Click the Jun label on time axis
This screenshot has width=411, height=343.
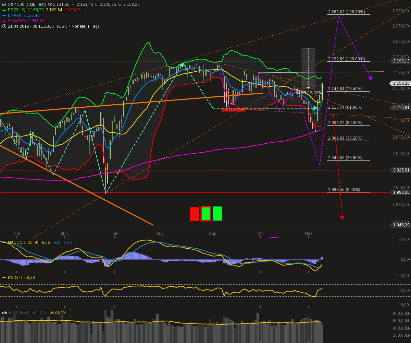coord(64,233)
